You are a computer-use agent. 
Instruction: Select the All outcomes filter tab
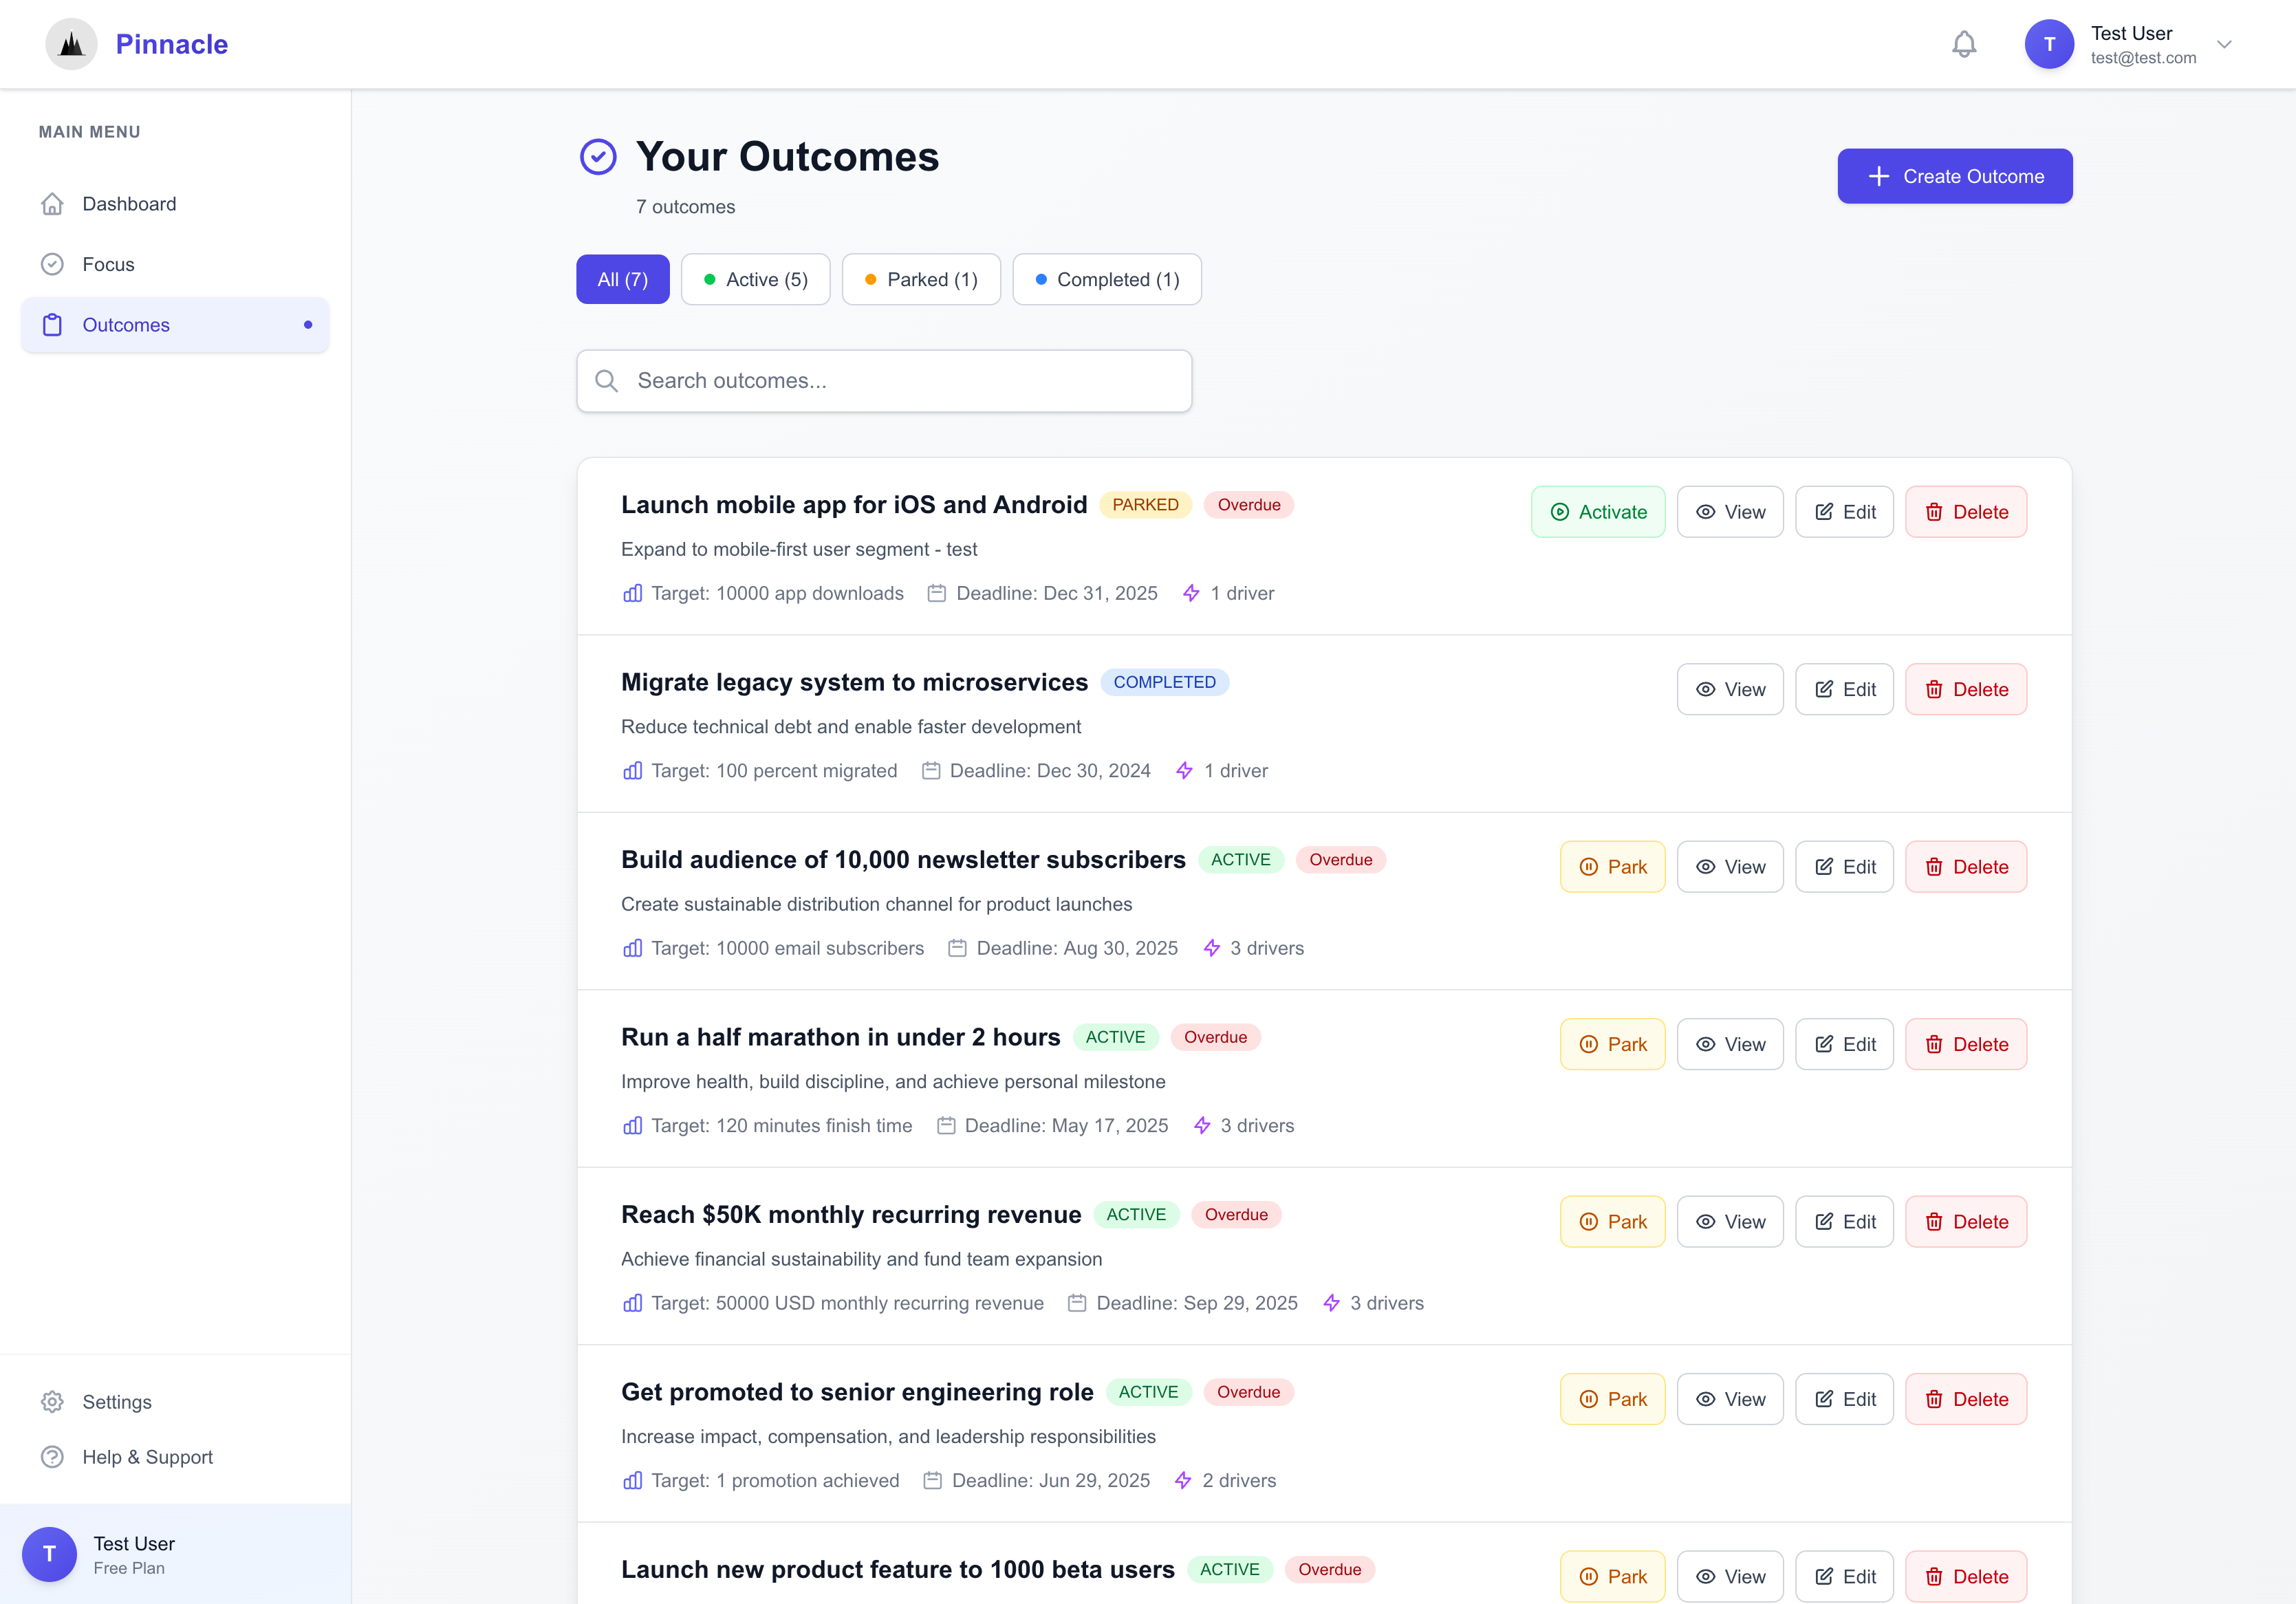tap(622, 279)
